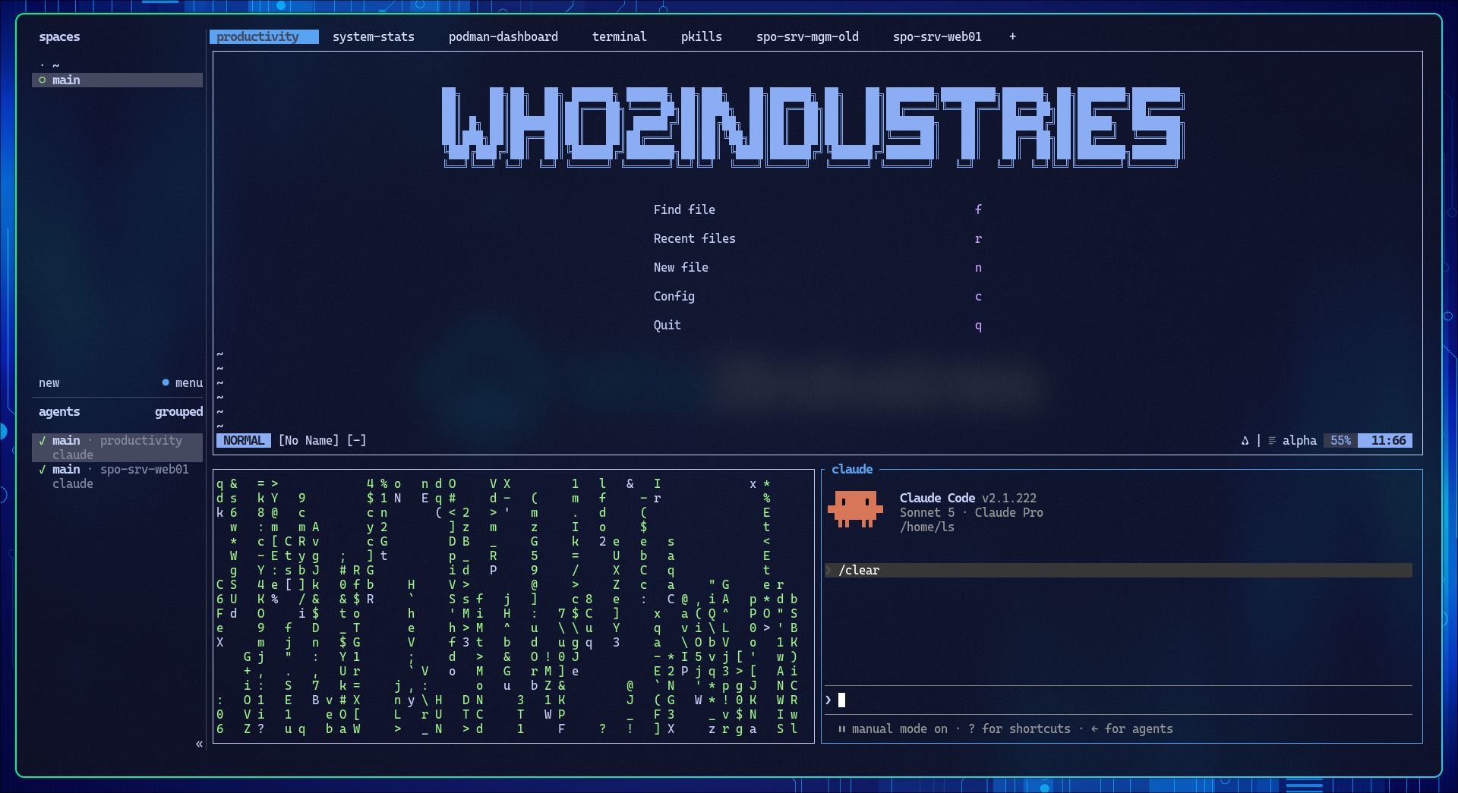Focus the Claude prompt input field
The height and width of the screenshot is (793, 1458).
click(1119, 700)
